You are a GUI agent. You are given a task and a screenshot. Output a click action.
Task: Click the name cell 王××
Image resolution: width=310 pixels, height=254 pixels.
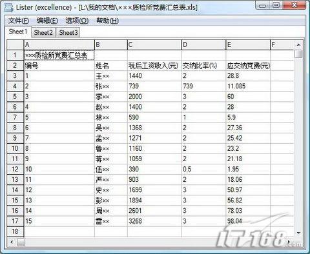tap(111, 76)
